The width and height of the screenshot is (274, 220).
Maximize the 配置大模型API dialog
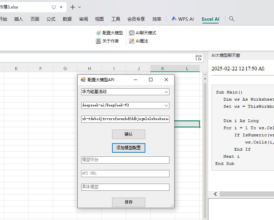pyautogui.click(x=151, y=80)
